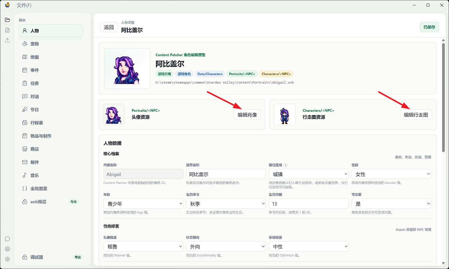This screenshot has height=269, width=449.
Task: Click the Data/Characters tag
Action: tap(210, 74)
